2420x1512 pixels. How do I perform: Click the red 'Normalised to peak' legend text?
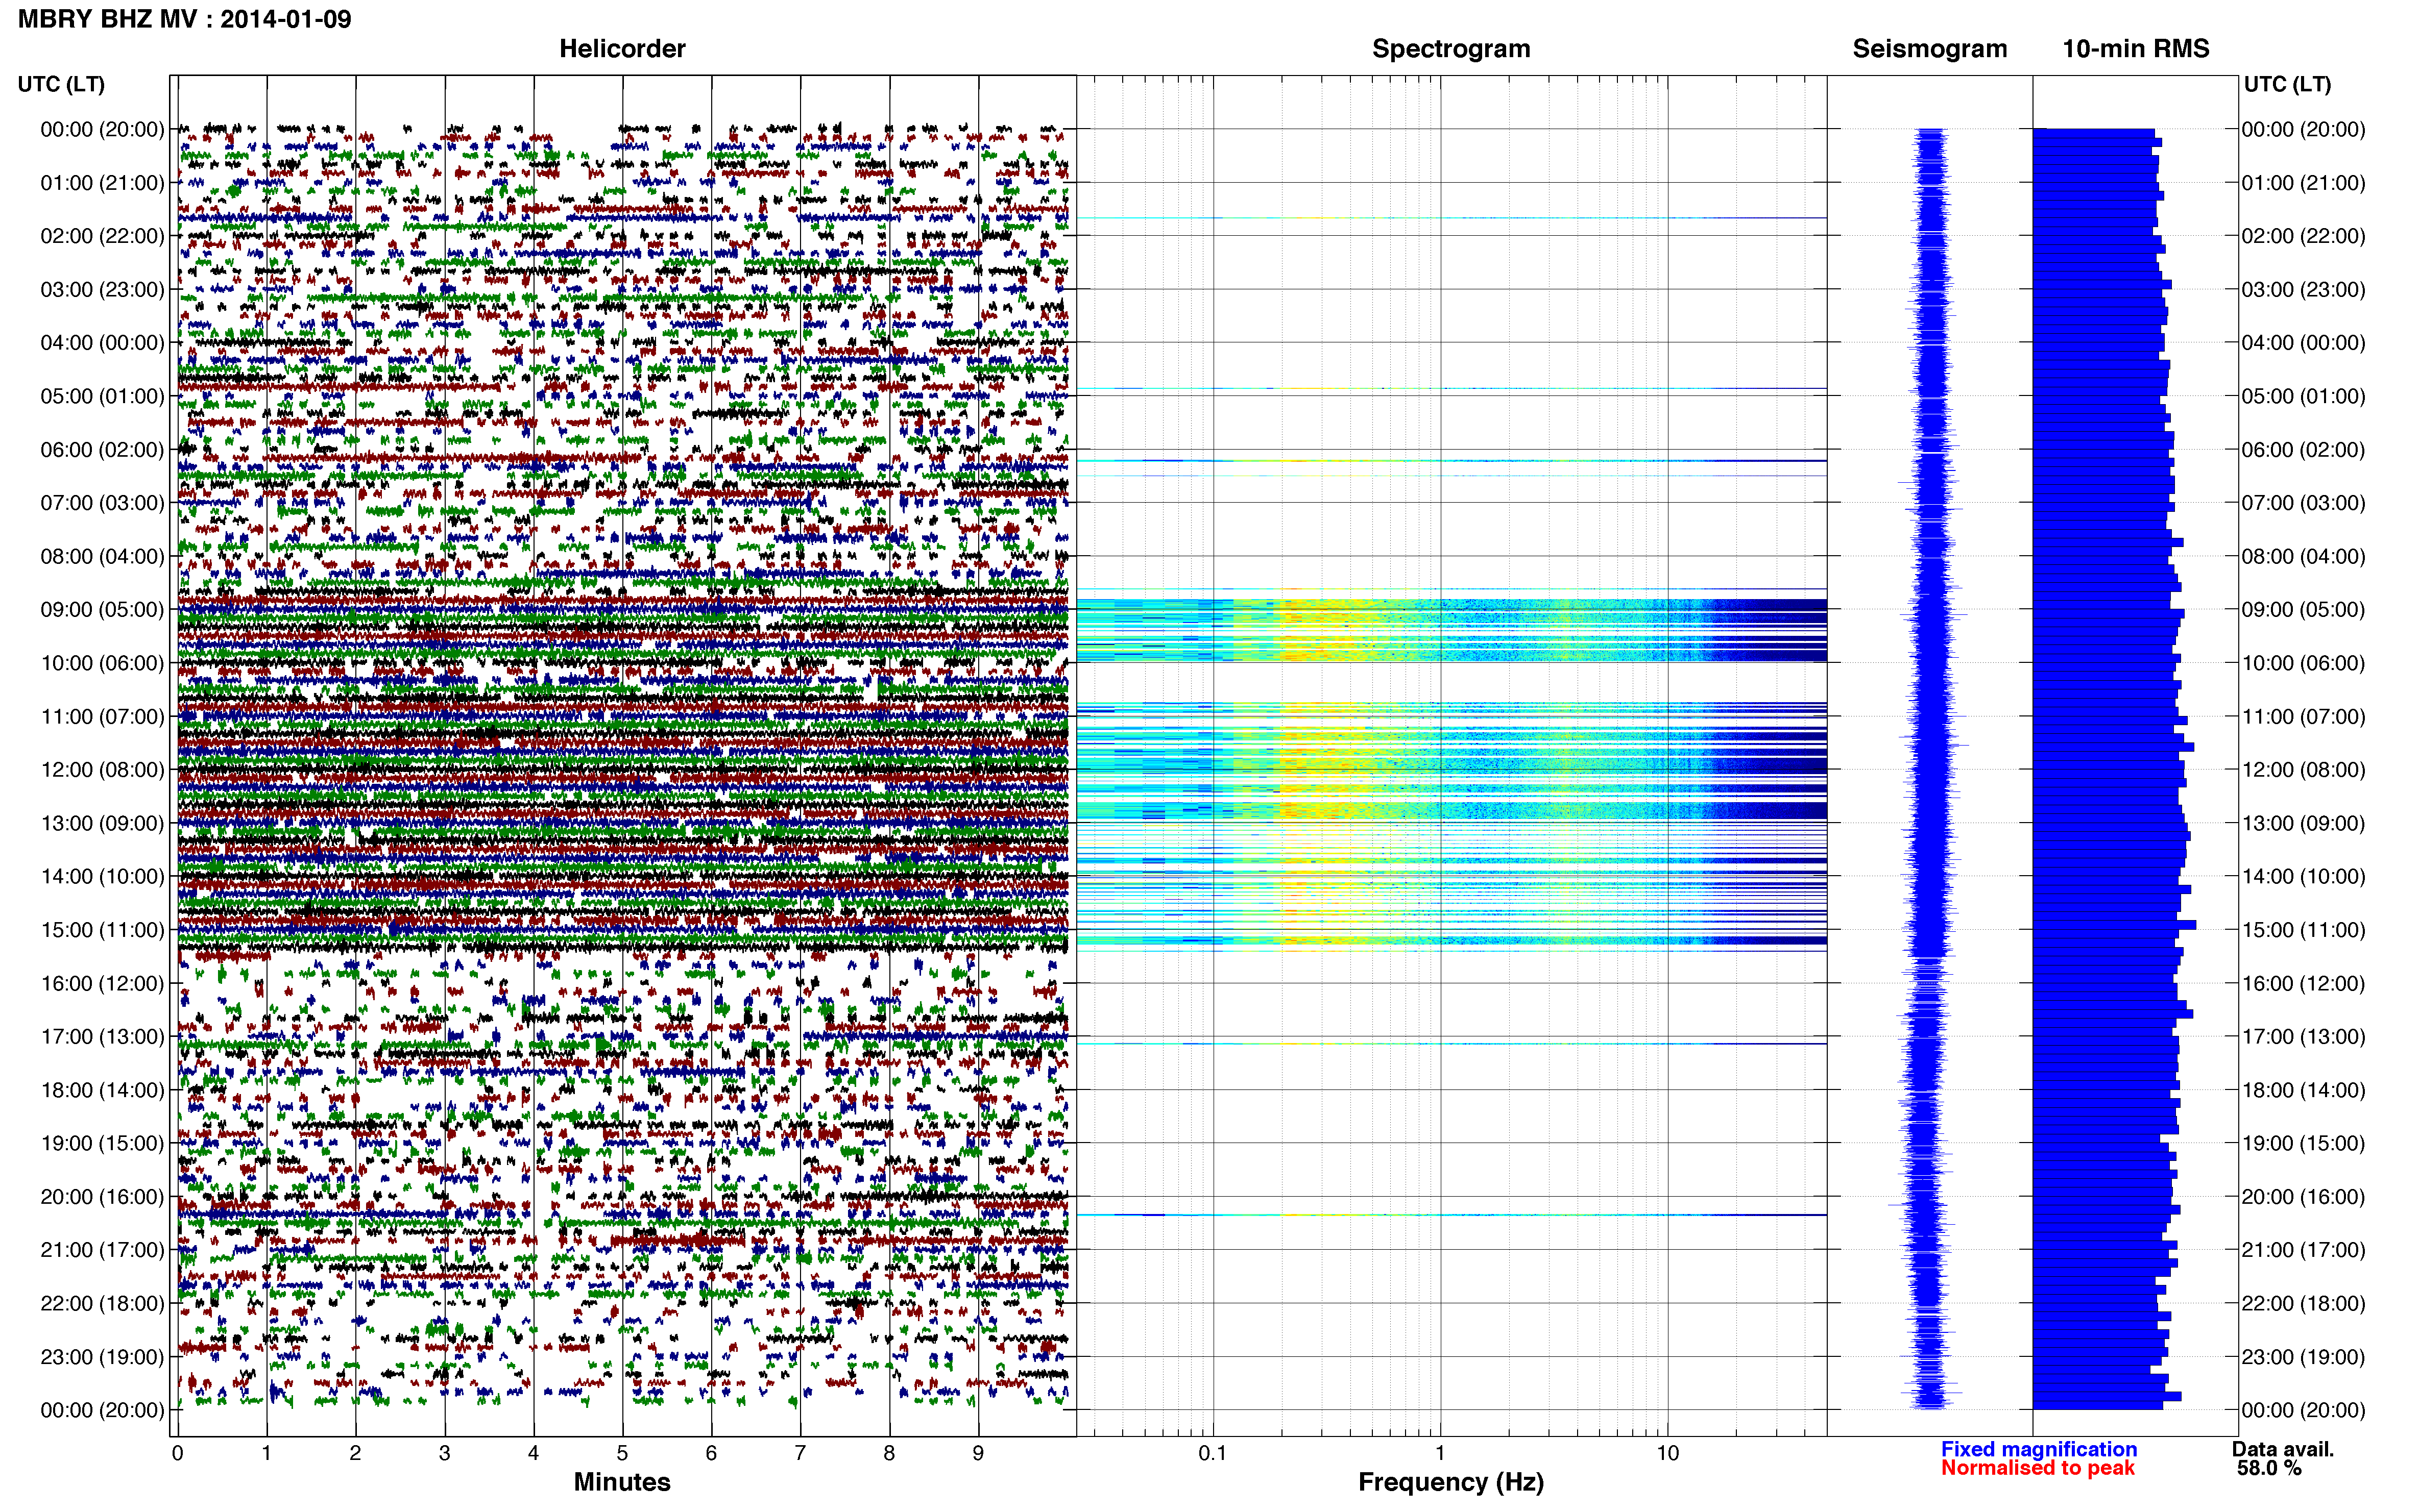point(2038,1468)
